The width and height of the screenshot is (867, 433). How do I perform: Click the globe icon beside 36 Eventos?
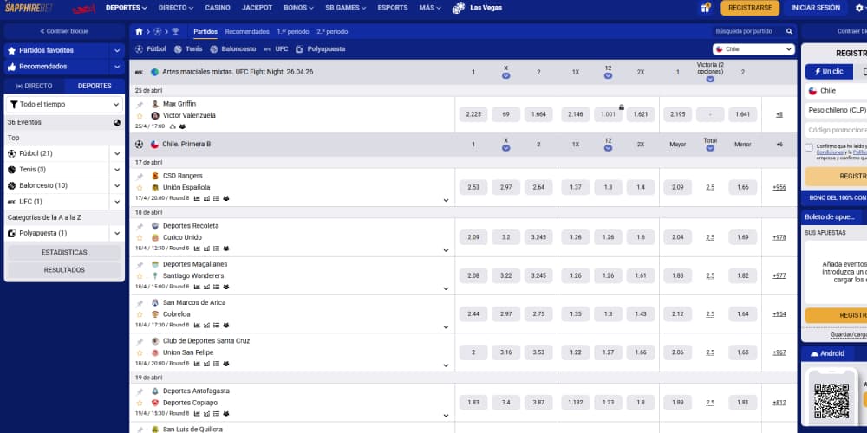click(117, 123)
